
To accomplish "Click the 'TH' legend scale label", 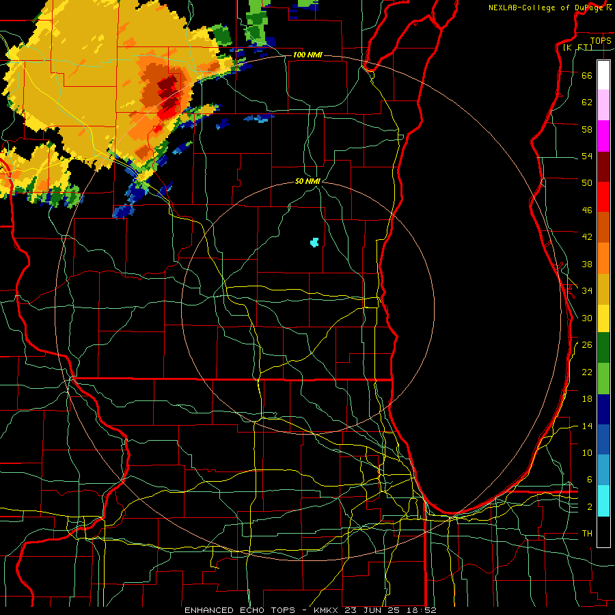I will [587, 533].
